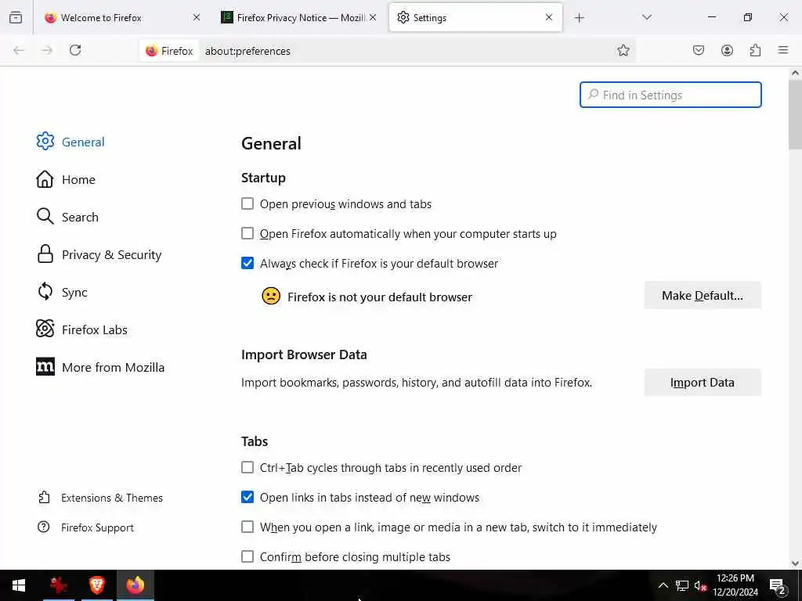
Task: Go back using the back arrow
Action: tap(19, 50)
